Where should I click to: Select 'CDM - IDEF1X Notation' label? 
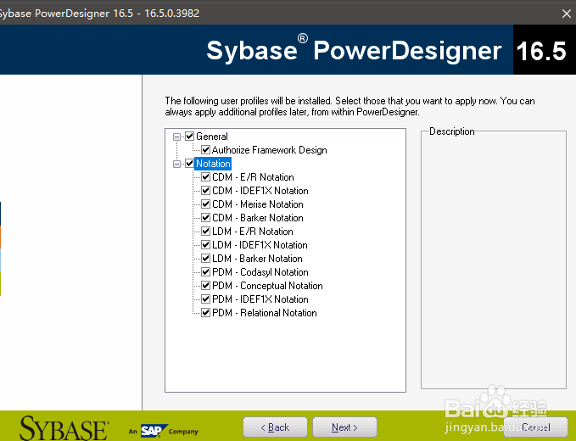pos(260,191)
